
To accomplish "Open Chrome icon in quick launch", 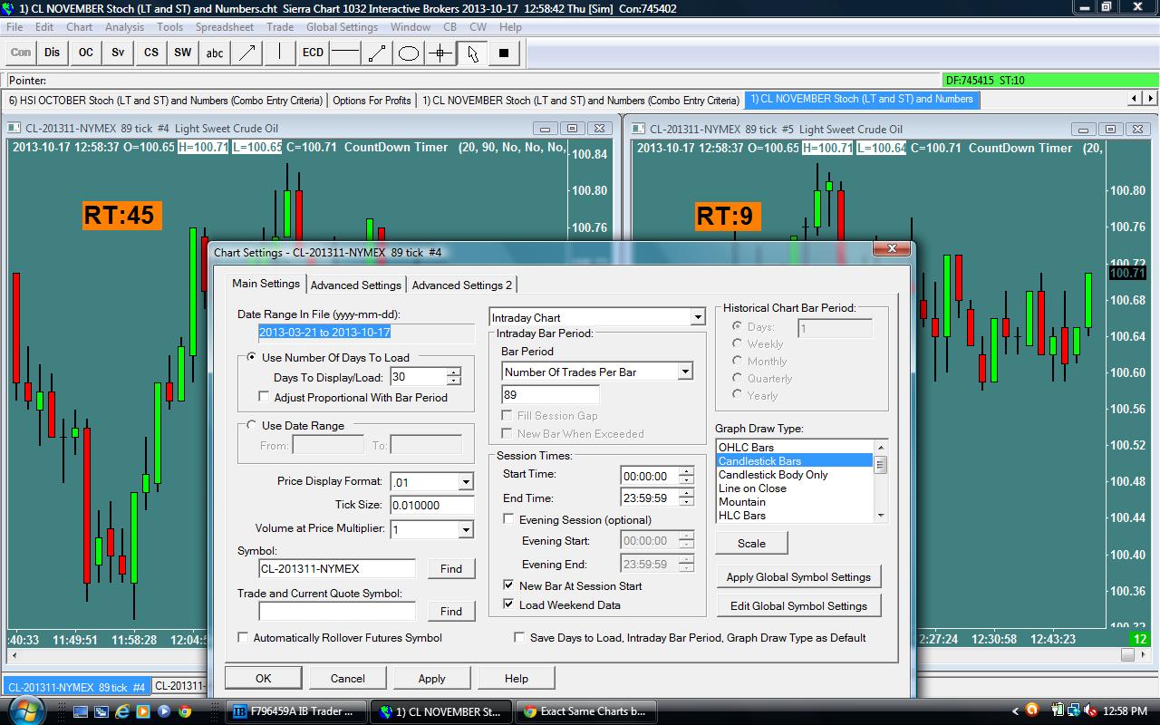I will click(185, 711).
